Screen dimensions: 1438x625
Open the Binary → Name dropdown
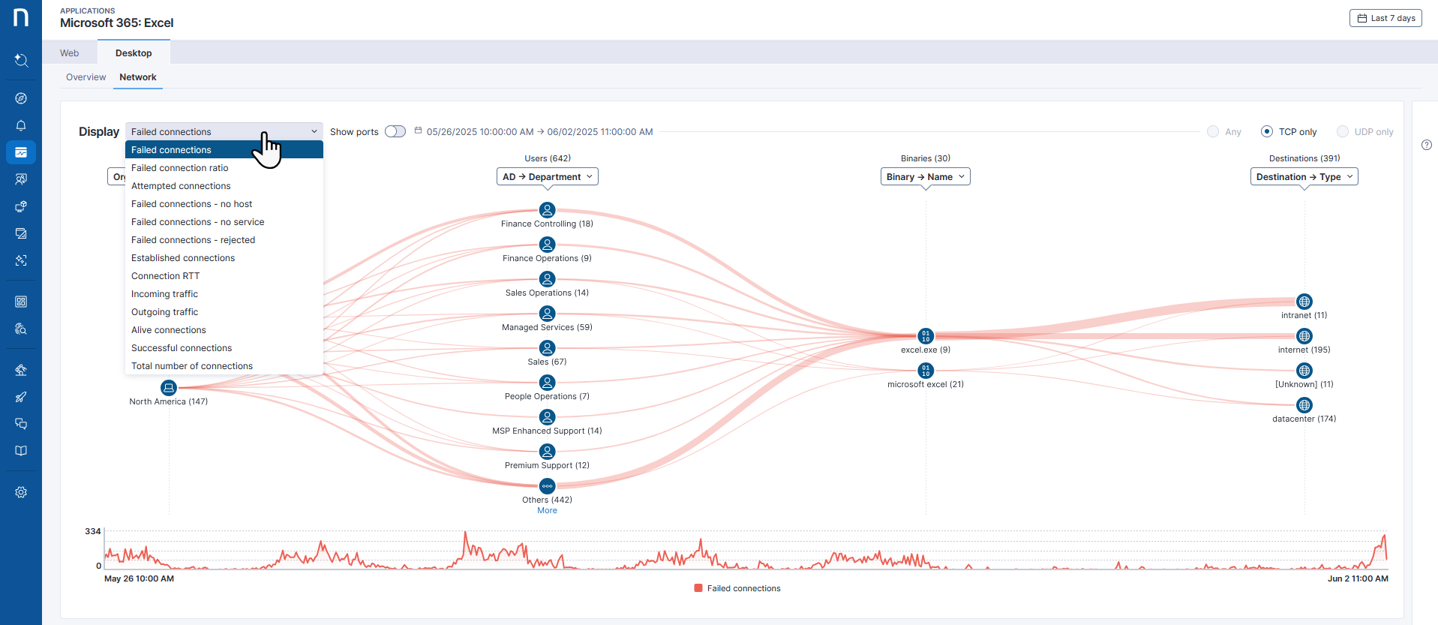[x=925, y=176]
